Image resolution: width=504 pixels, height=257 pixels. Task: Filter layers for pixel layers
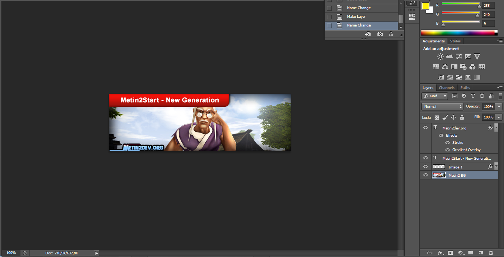(455, 96)
